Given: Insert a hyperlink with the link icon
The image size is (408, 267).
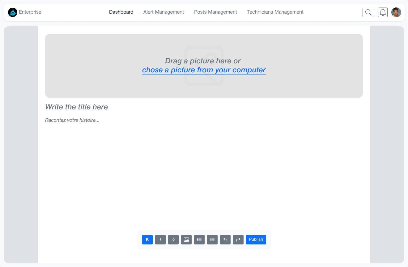Looking at the screenshot, I should coord(173,239).
